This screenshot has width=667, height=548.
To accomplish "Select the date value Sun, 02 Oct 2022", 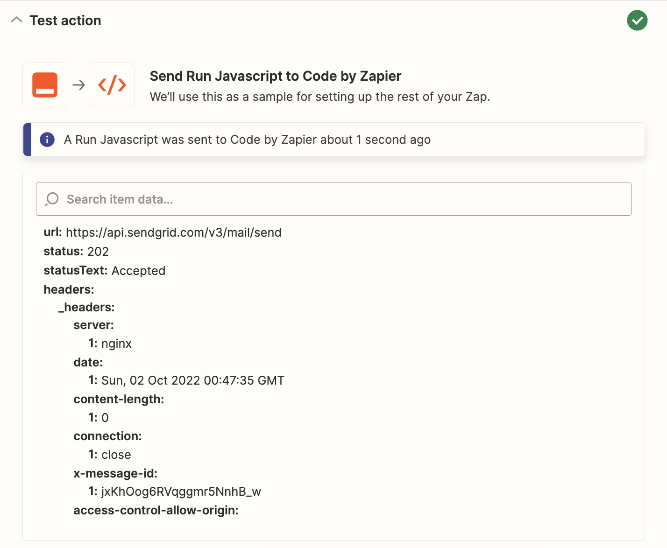I will click(192, 380).
